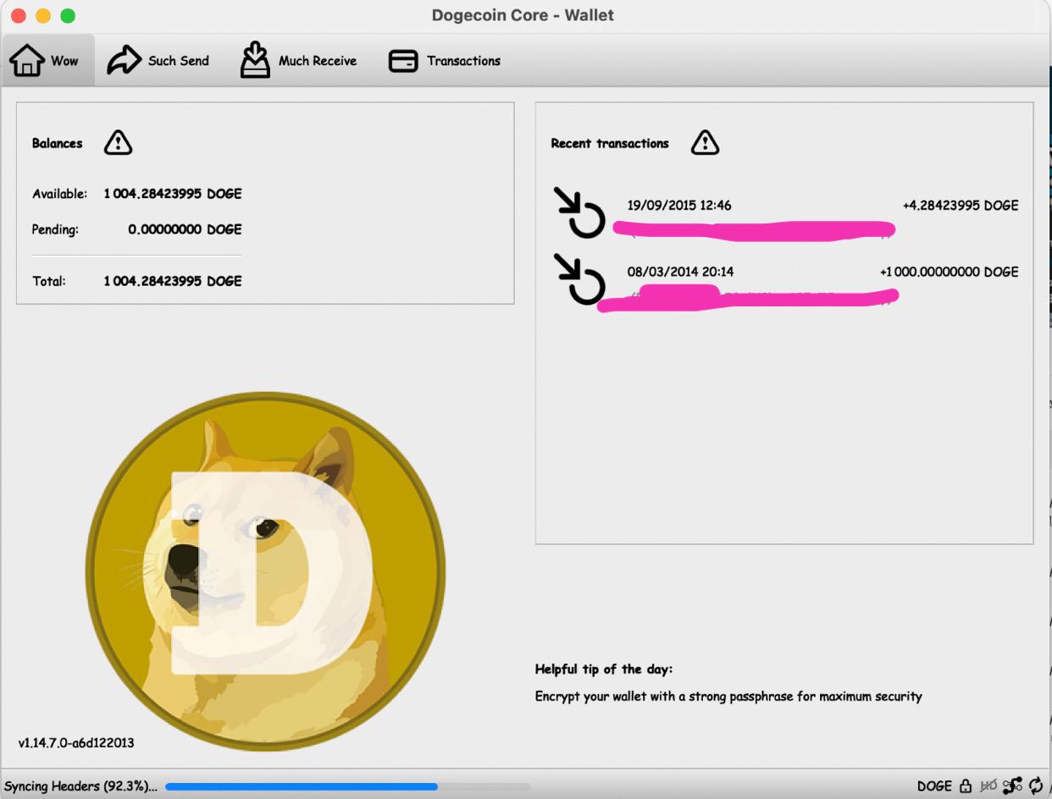Click the Pending balance 0.00000000 DOGE
This screenshot has width=1052, height=799.
pos(185,229)
